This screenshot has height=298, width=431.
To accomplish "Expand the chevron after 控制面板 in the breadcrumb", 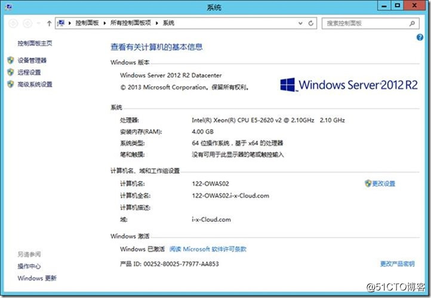I will click(104, 23).
